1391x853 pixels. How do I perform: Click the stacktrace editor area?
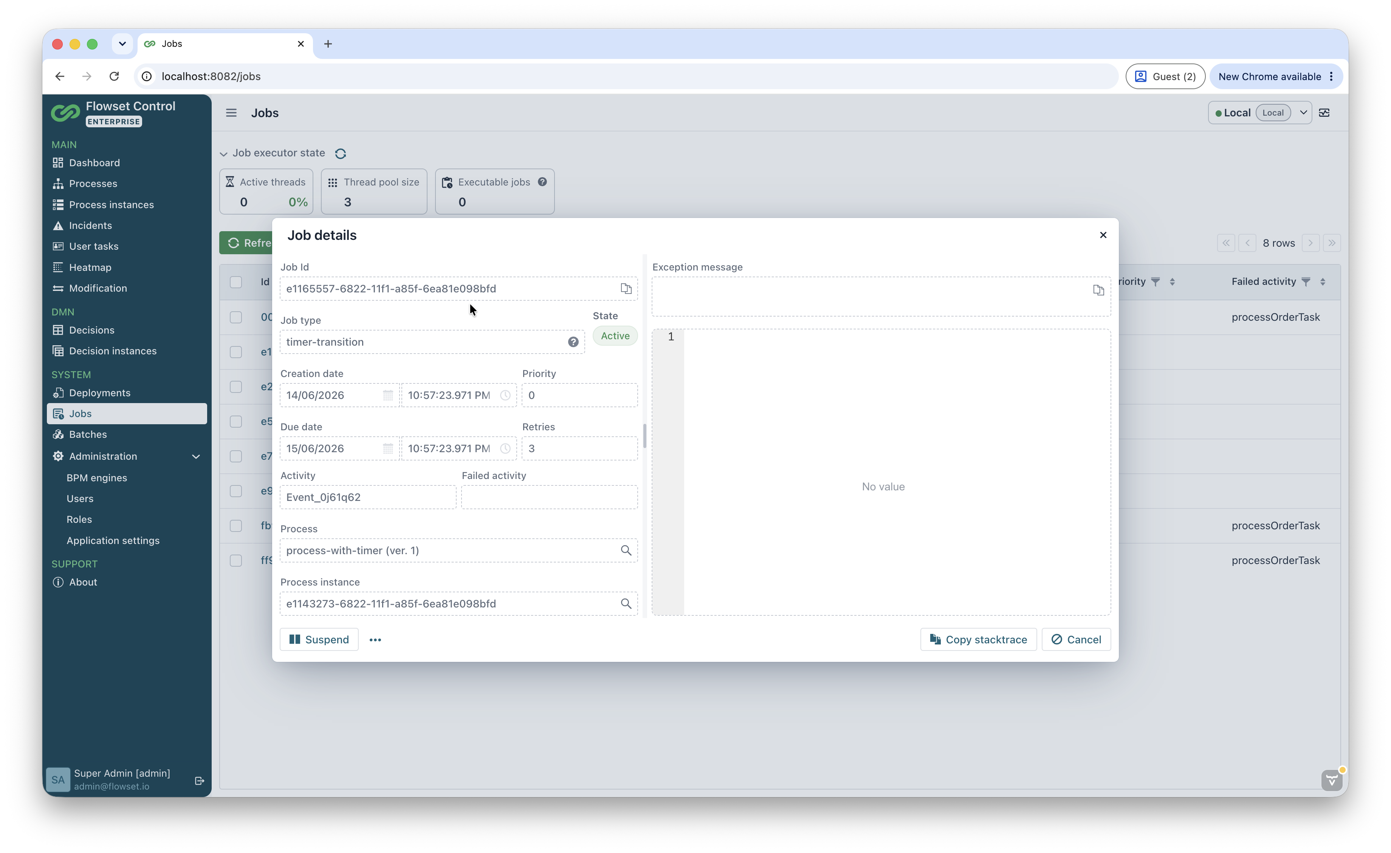[x=881, y=472]
